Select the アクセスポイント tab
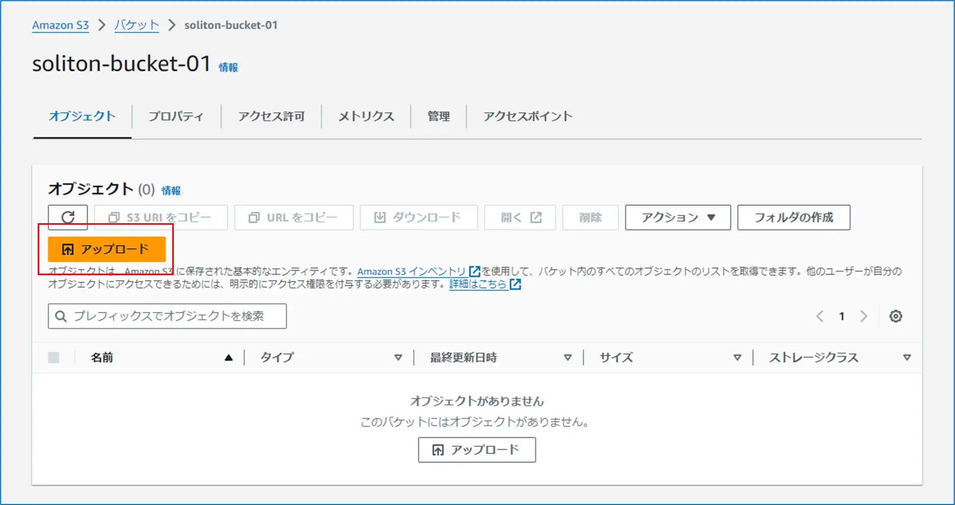 527,117
